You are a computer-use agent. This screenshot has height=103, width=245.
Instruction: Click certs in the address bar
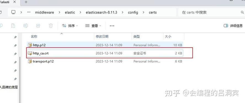pyautogui.click(x=153, y=12)
